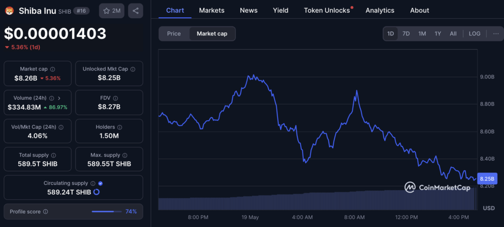Open Max. supply info icon
This screenshot has width=504, height=227.
coord(125,155)
